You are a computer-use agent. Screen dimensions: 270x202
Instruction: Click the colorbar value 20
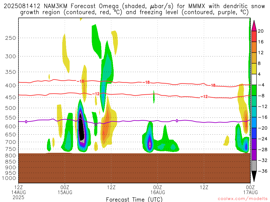261,31
